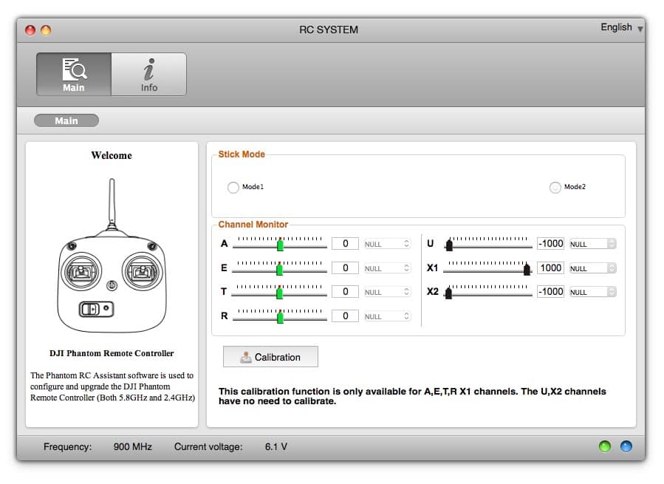Select the Mode1 radio button
The image size is (664, 484).
click(233, 187)
